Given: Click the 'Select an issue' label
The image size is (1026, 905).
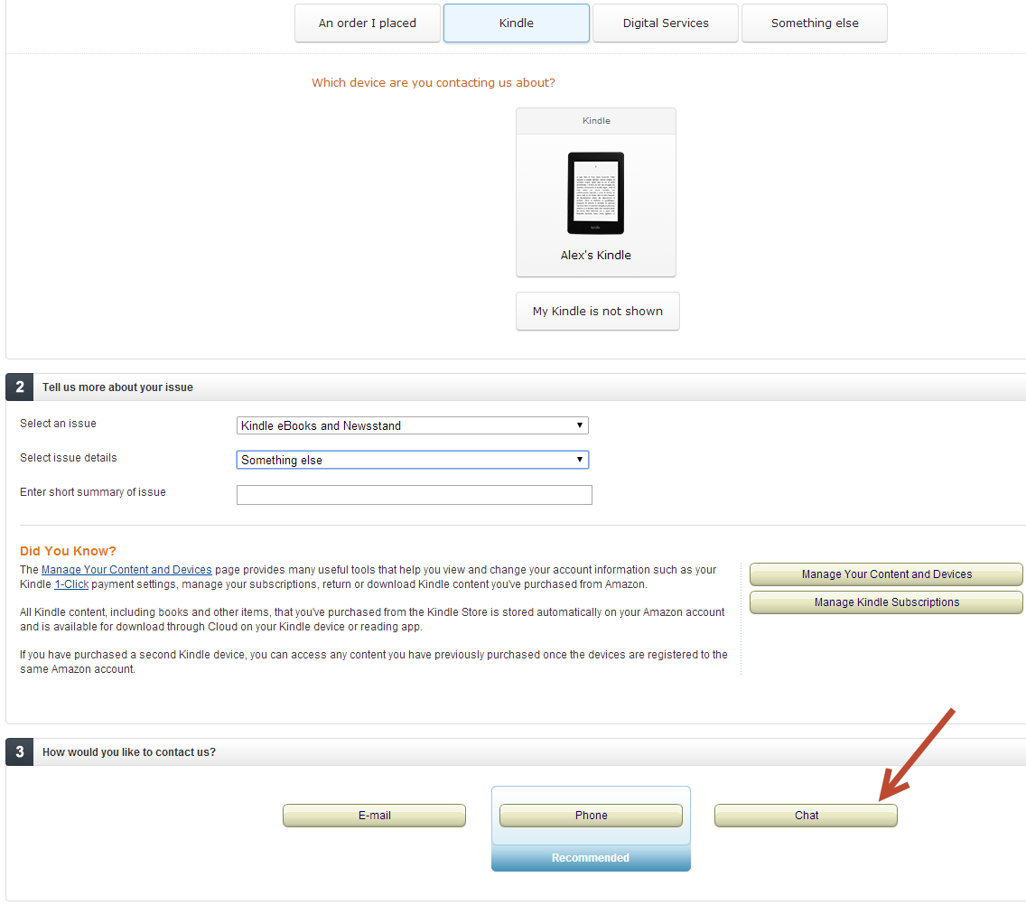Looking at the screenshot, I should [x=58, y=424].
